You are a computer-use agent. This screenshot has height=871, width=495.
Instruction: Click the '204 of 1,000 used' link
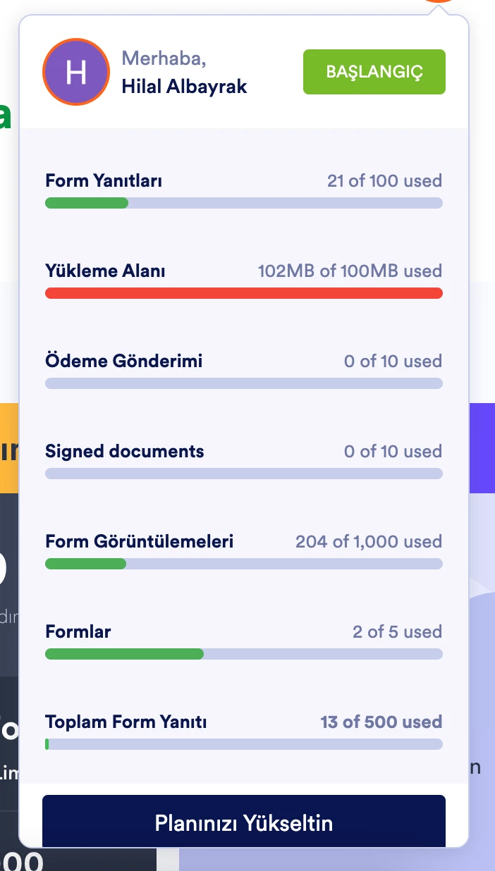click(x=368, y=541)
